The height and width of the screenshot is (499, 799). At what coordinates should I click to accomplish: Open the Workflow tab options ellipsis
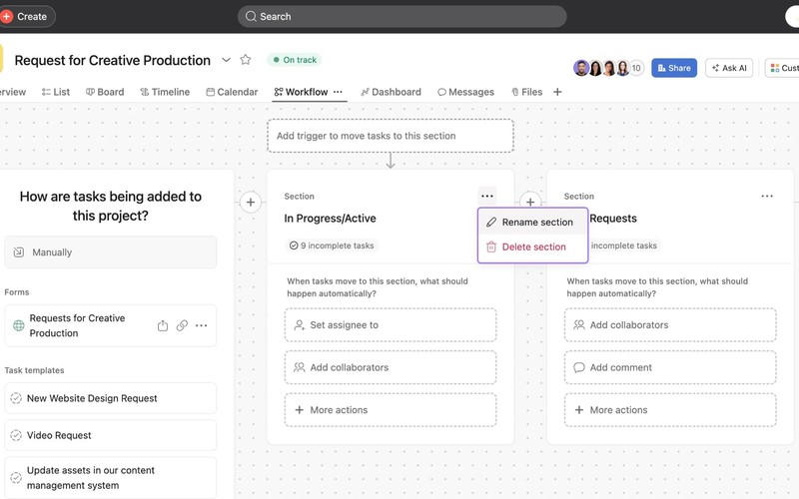click(x=338, y=92)
